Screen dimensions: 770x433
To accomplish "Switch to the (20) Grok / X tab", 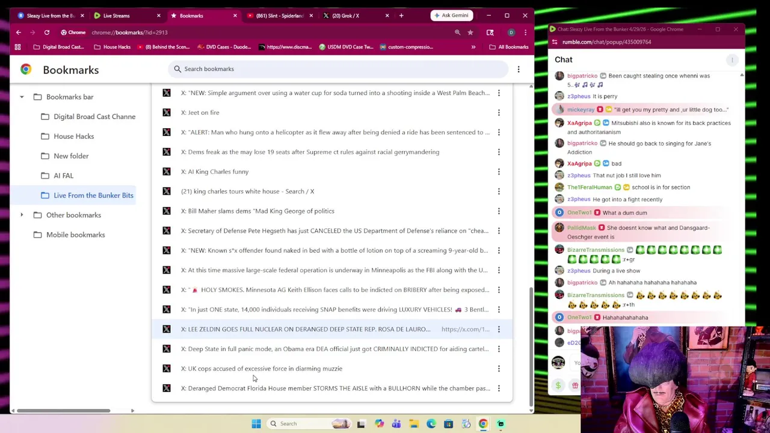I will tap(356, 16).
